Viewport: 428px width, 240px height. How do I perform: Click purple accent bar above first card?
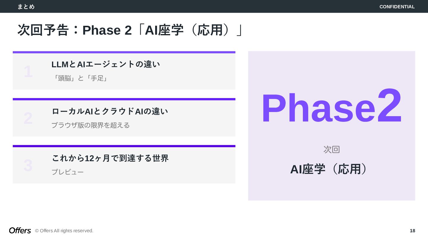(124, 52)
